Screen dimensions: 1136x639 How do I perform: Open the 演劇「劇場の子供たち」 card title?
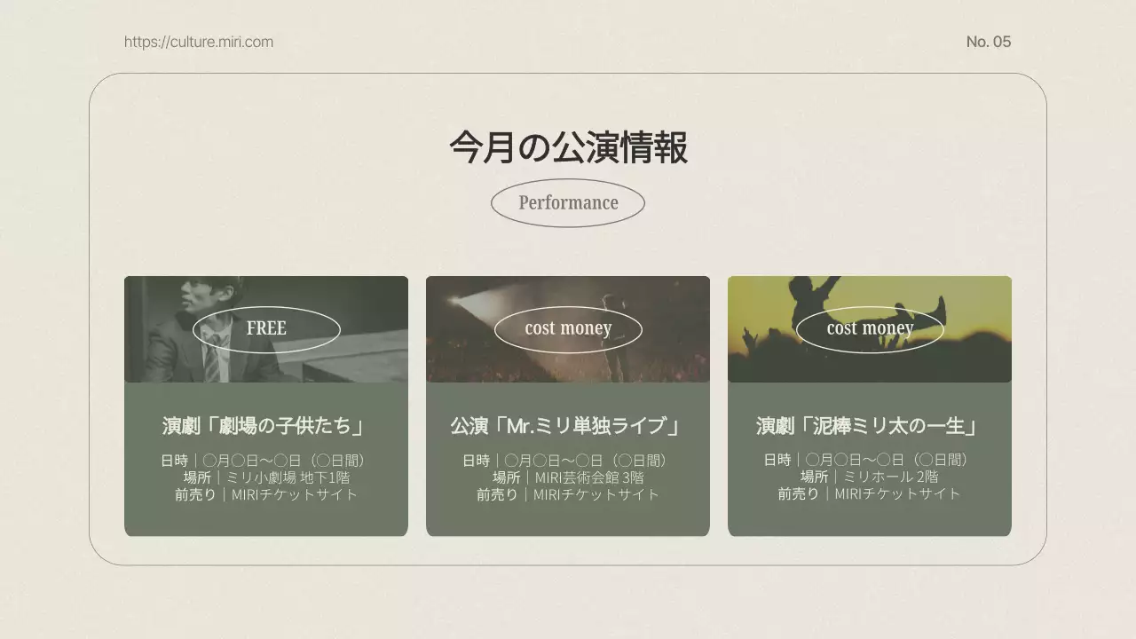pos(266,425)
